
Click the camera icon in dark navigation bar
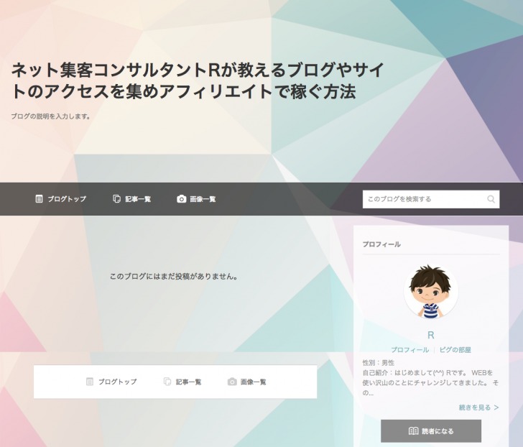181,199
